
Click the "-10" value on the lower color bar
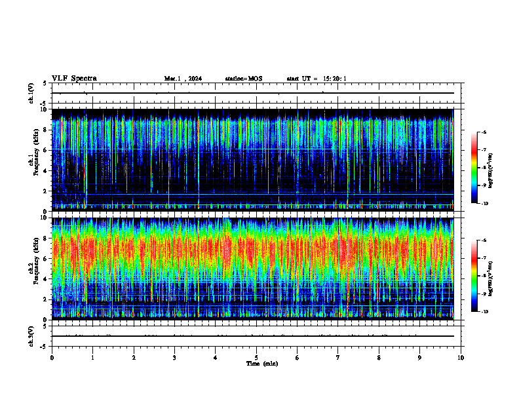pos(484,312)
